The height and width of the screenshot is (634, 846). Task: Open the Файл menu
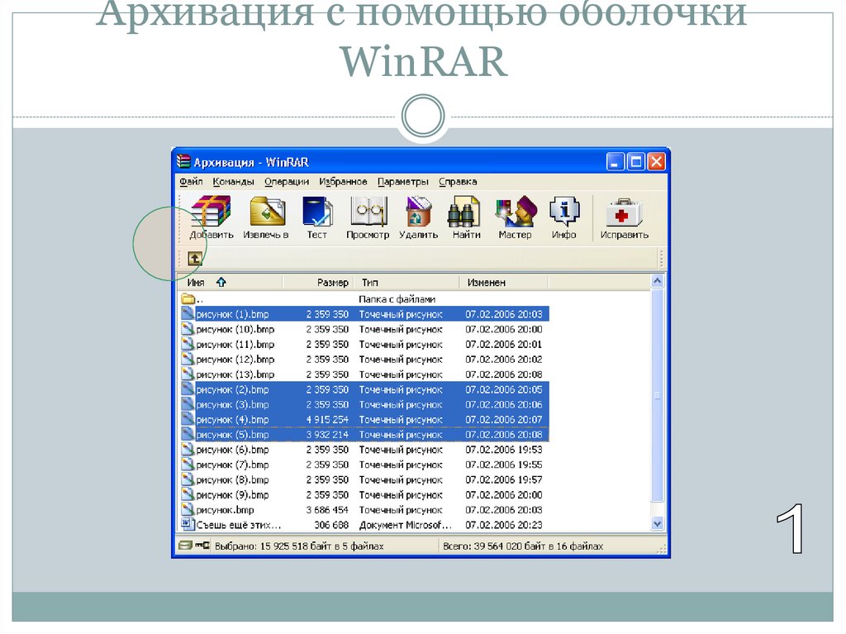(x=191, y=182)
